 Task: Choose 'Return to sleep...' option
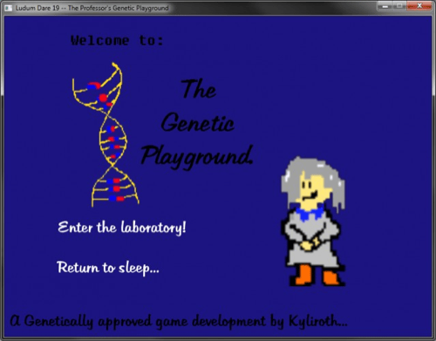108,268
